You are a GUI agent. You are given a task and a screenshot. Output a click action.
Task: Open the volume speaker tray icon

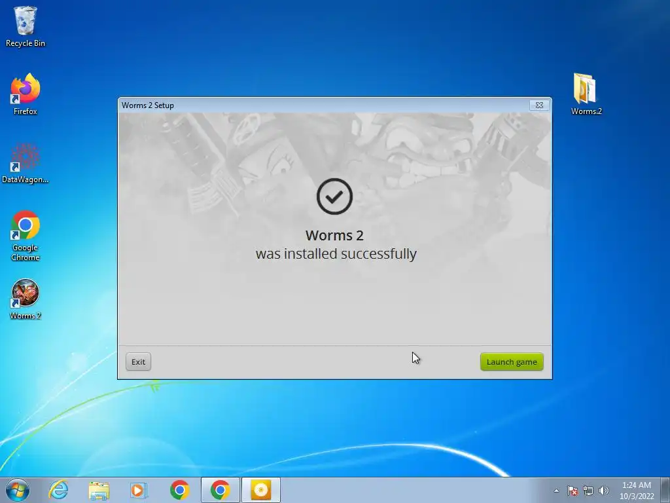[603, 491]
